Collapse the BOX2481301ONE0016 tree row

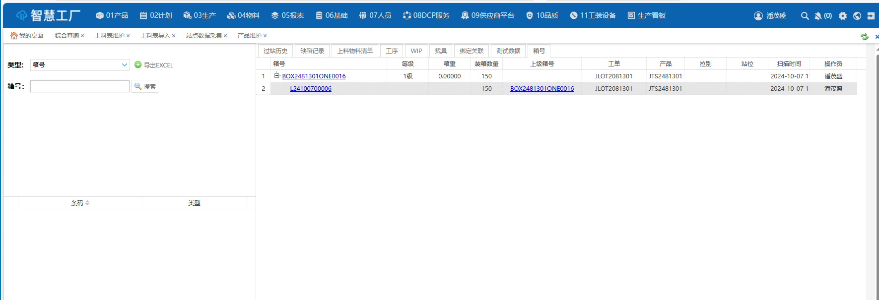point(277,76)
